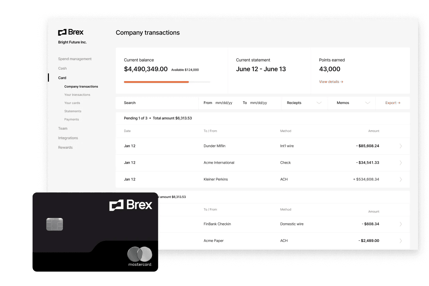
Task: Click the Domestic wire method
Action: pyautogui.click(x=292, y=224)
